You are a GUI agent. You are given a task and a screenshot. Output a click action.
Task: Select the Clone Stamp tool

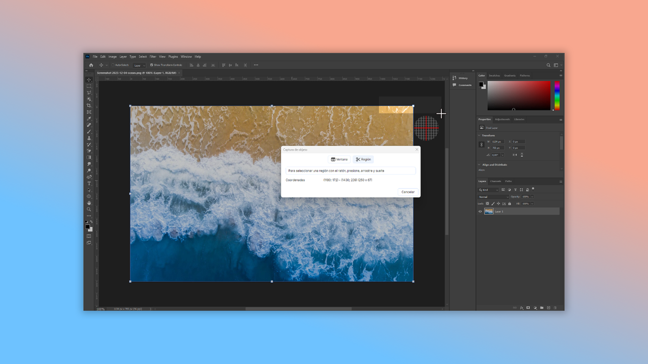point(89,138)
